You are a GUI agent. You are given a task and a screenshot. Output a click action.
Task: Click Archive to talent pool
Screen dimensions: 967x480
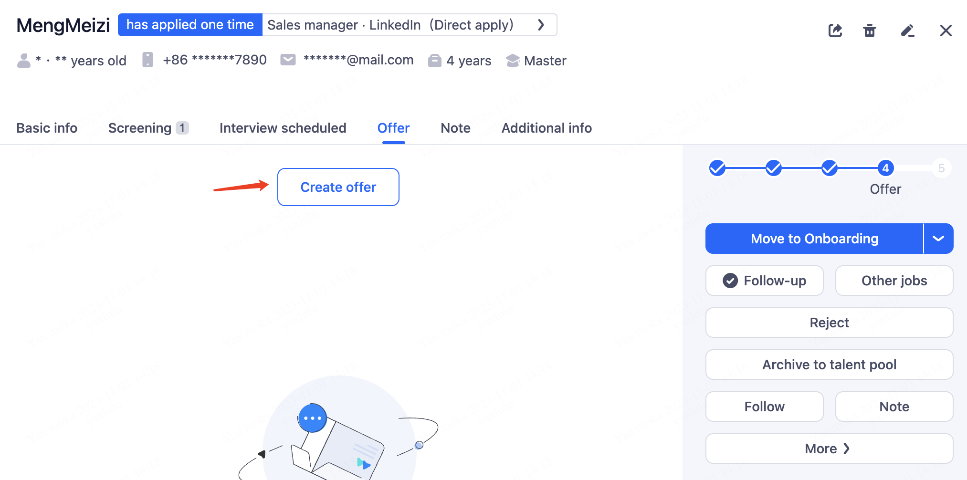pos(829,365)
